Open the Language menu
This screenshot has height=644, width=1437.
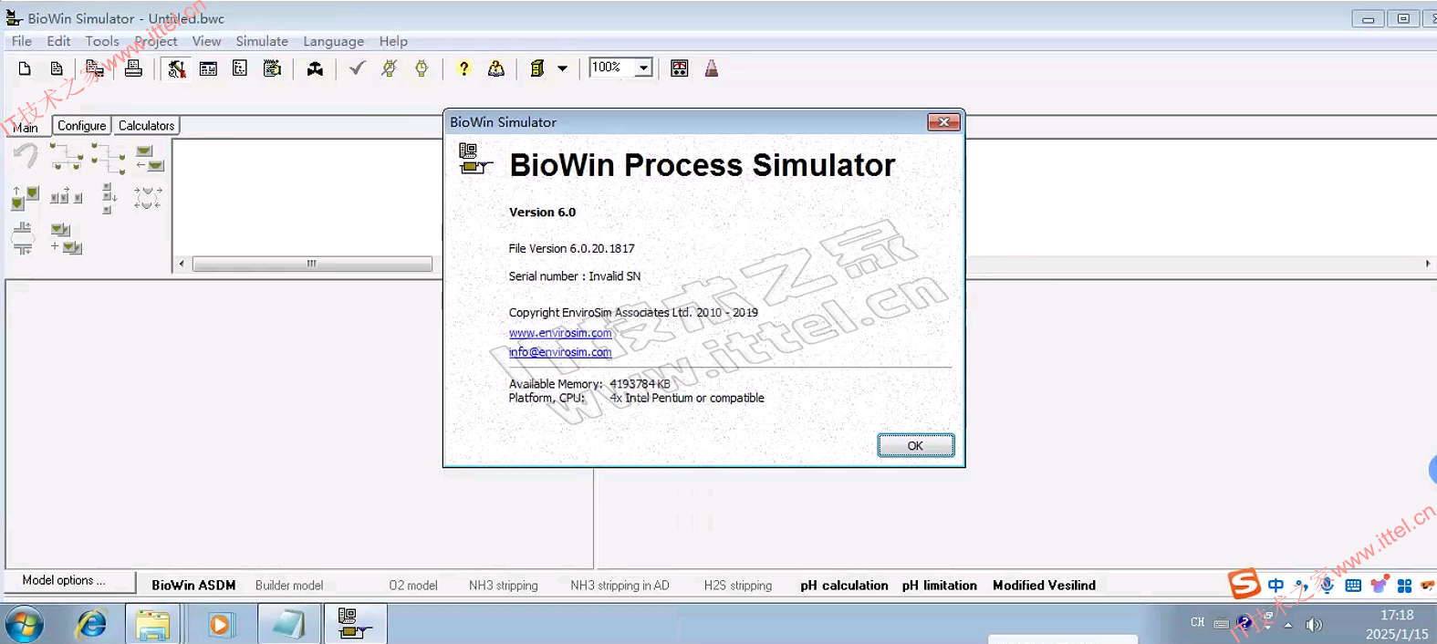[333, 41]
